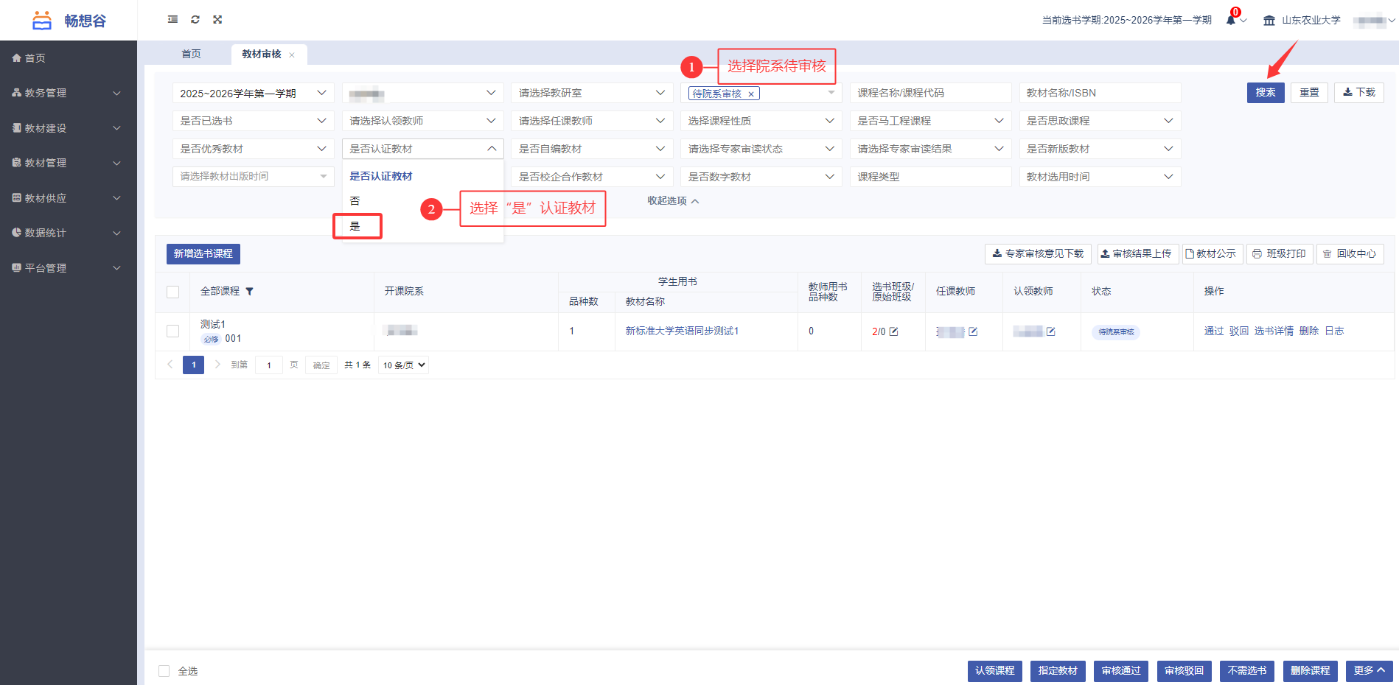Click the filter icon beside 全部课程
This screenshot has height=685, width=1399.
point(249,292)
